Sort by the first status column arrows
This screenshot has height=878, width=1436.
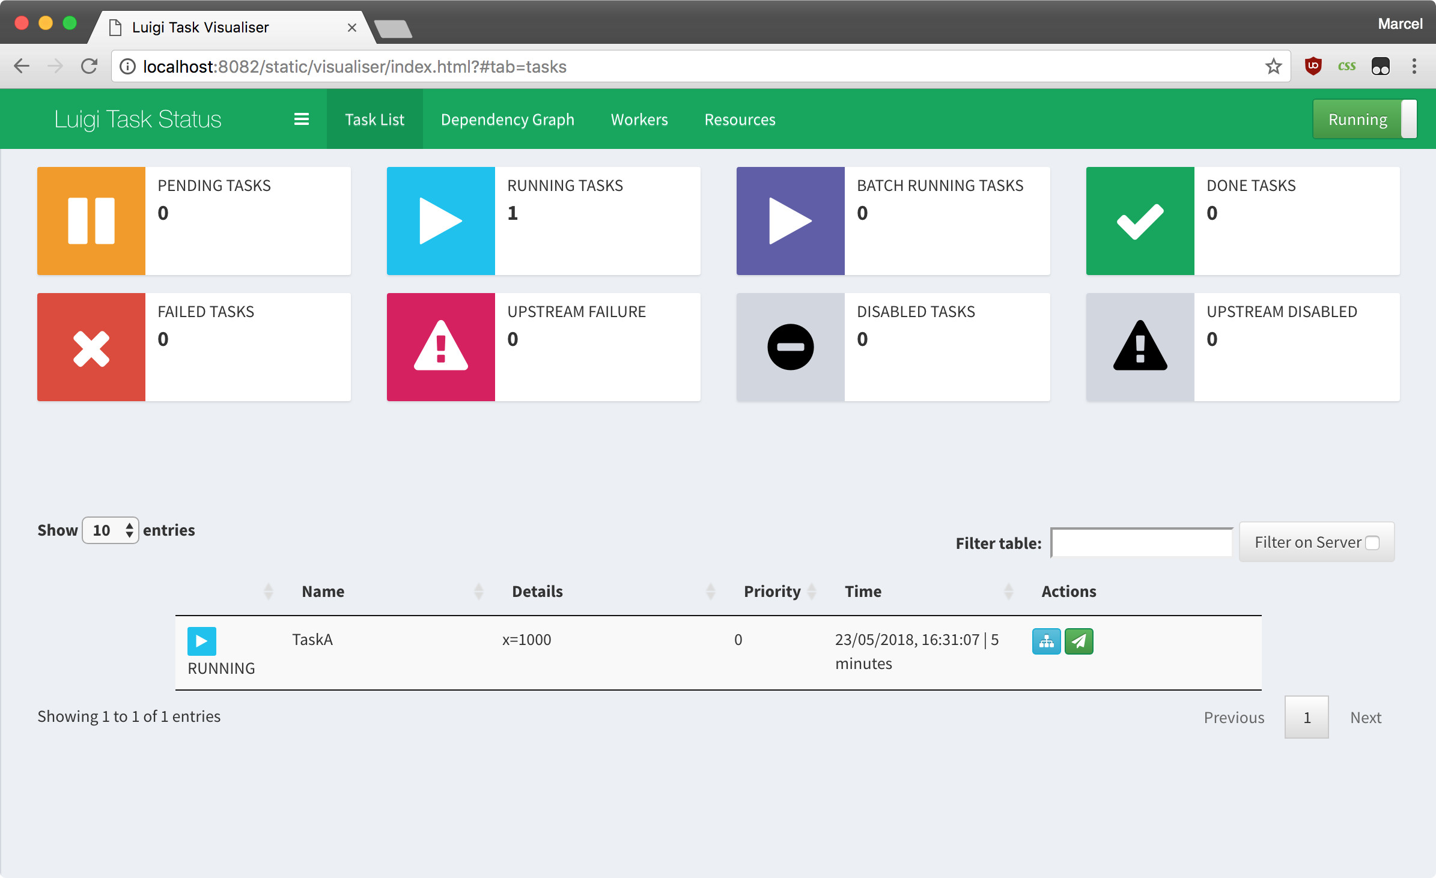pyautogui.click(x=269, y=592)
